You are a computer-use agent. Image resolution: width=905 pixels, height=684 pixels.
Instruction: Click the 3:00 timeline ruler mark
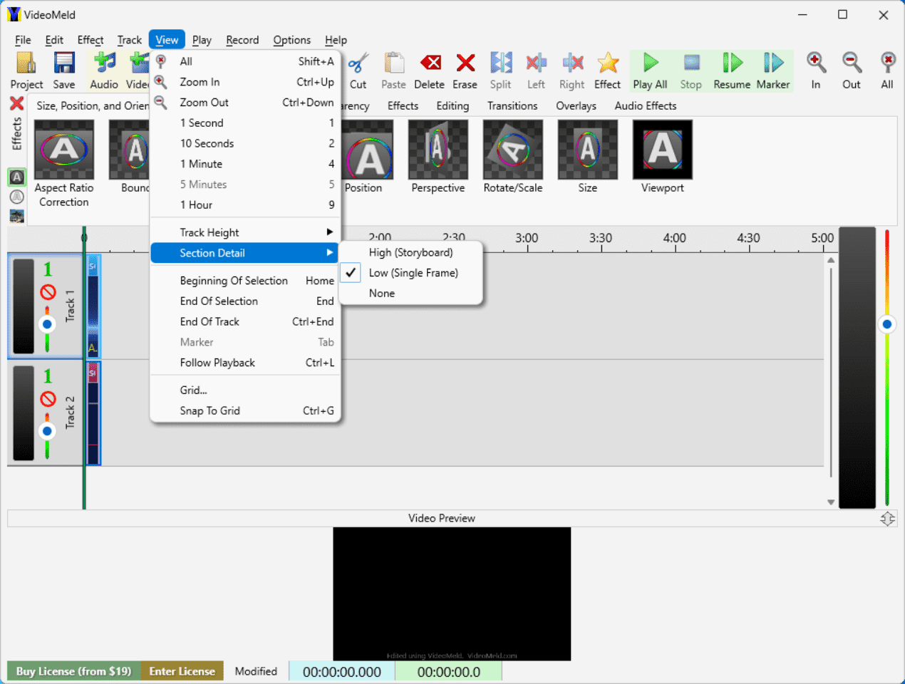coord(527,238)
